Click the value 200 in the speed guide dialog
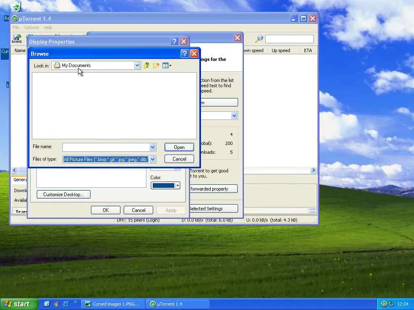 pos(229,143)
